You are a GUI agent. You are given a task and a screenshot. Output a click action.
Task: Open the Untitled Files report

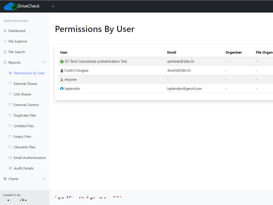(x=24, y=126)
